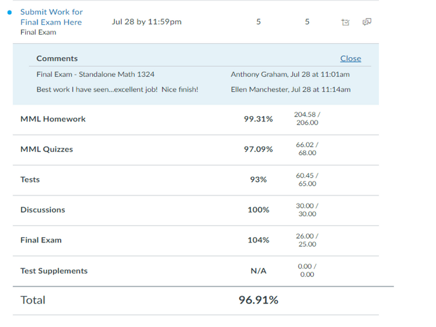Image resolution: width=436 pixels, height=327 pixels.
Task: Close the Comments panel
Action: coord(350,58)
